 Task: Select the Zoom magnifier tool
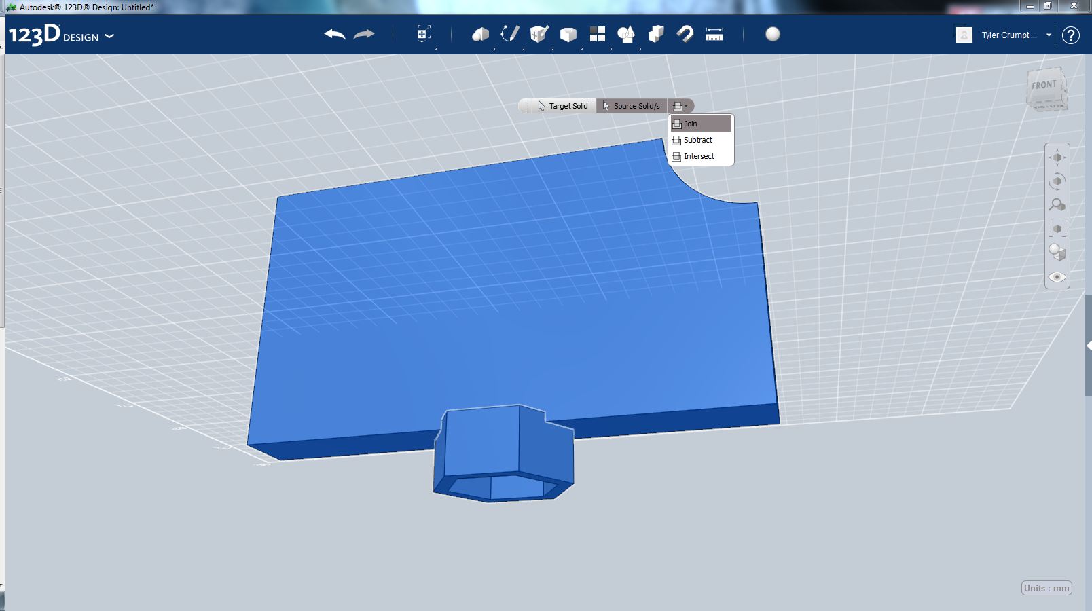click(1057, 205)
